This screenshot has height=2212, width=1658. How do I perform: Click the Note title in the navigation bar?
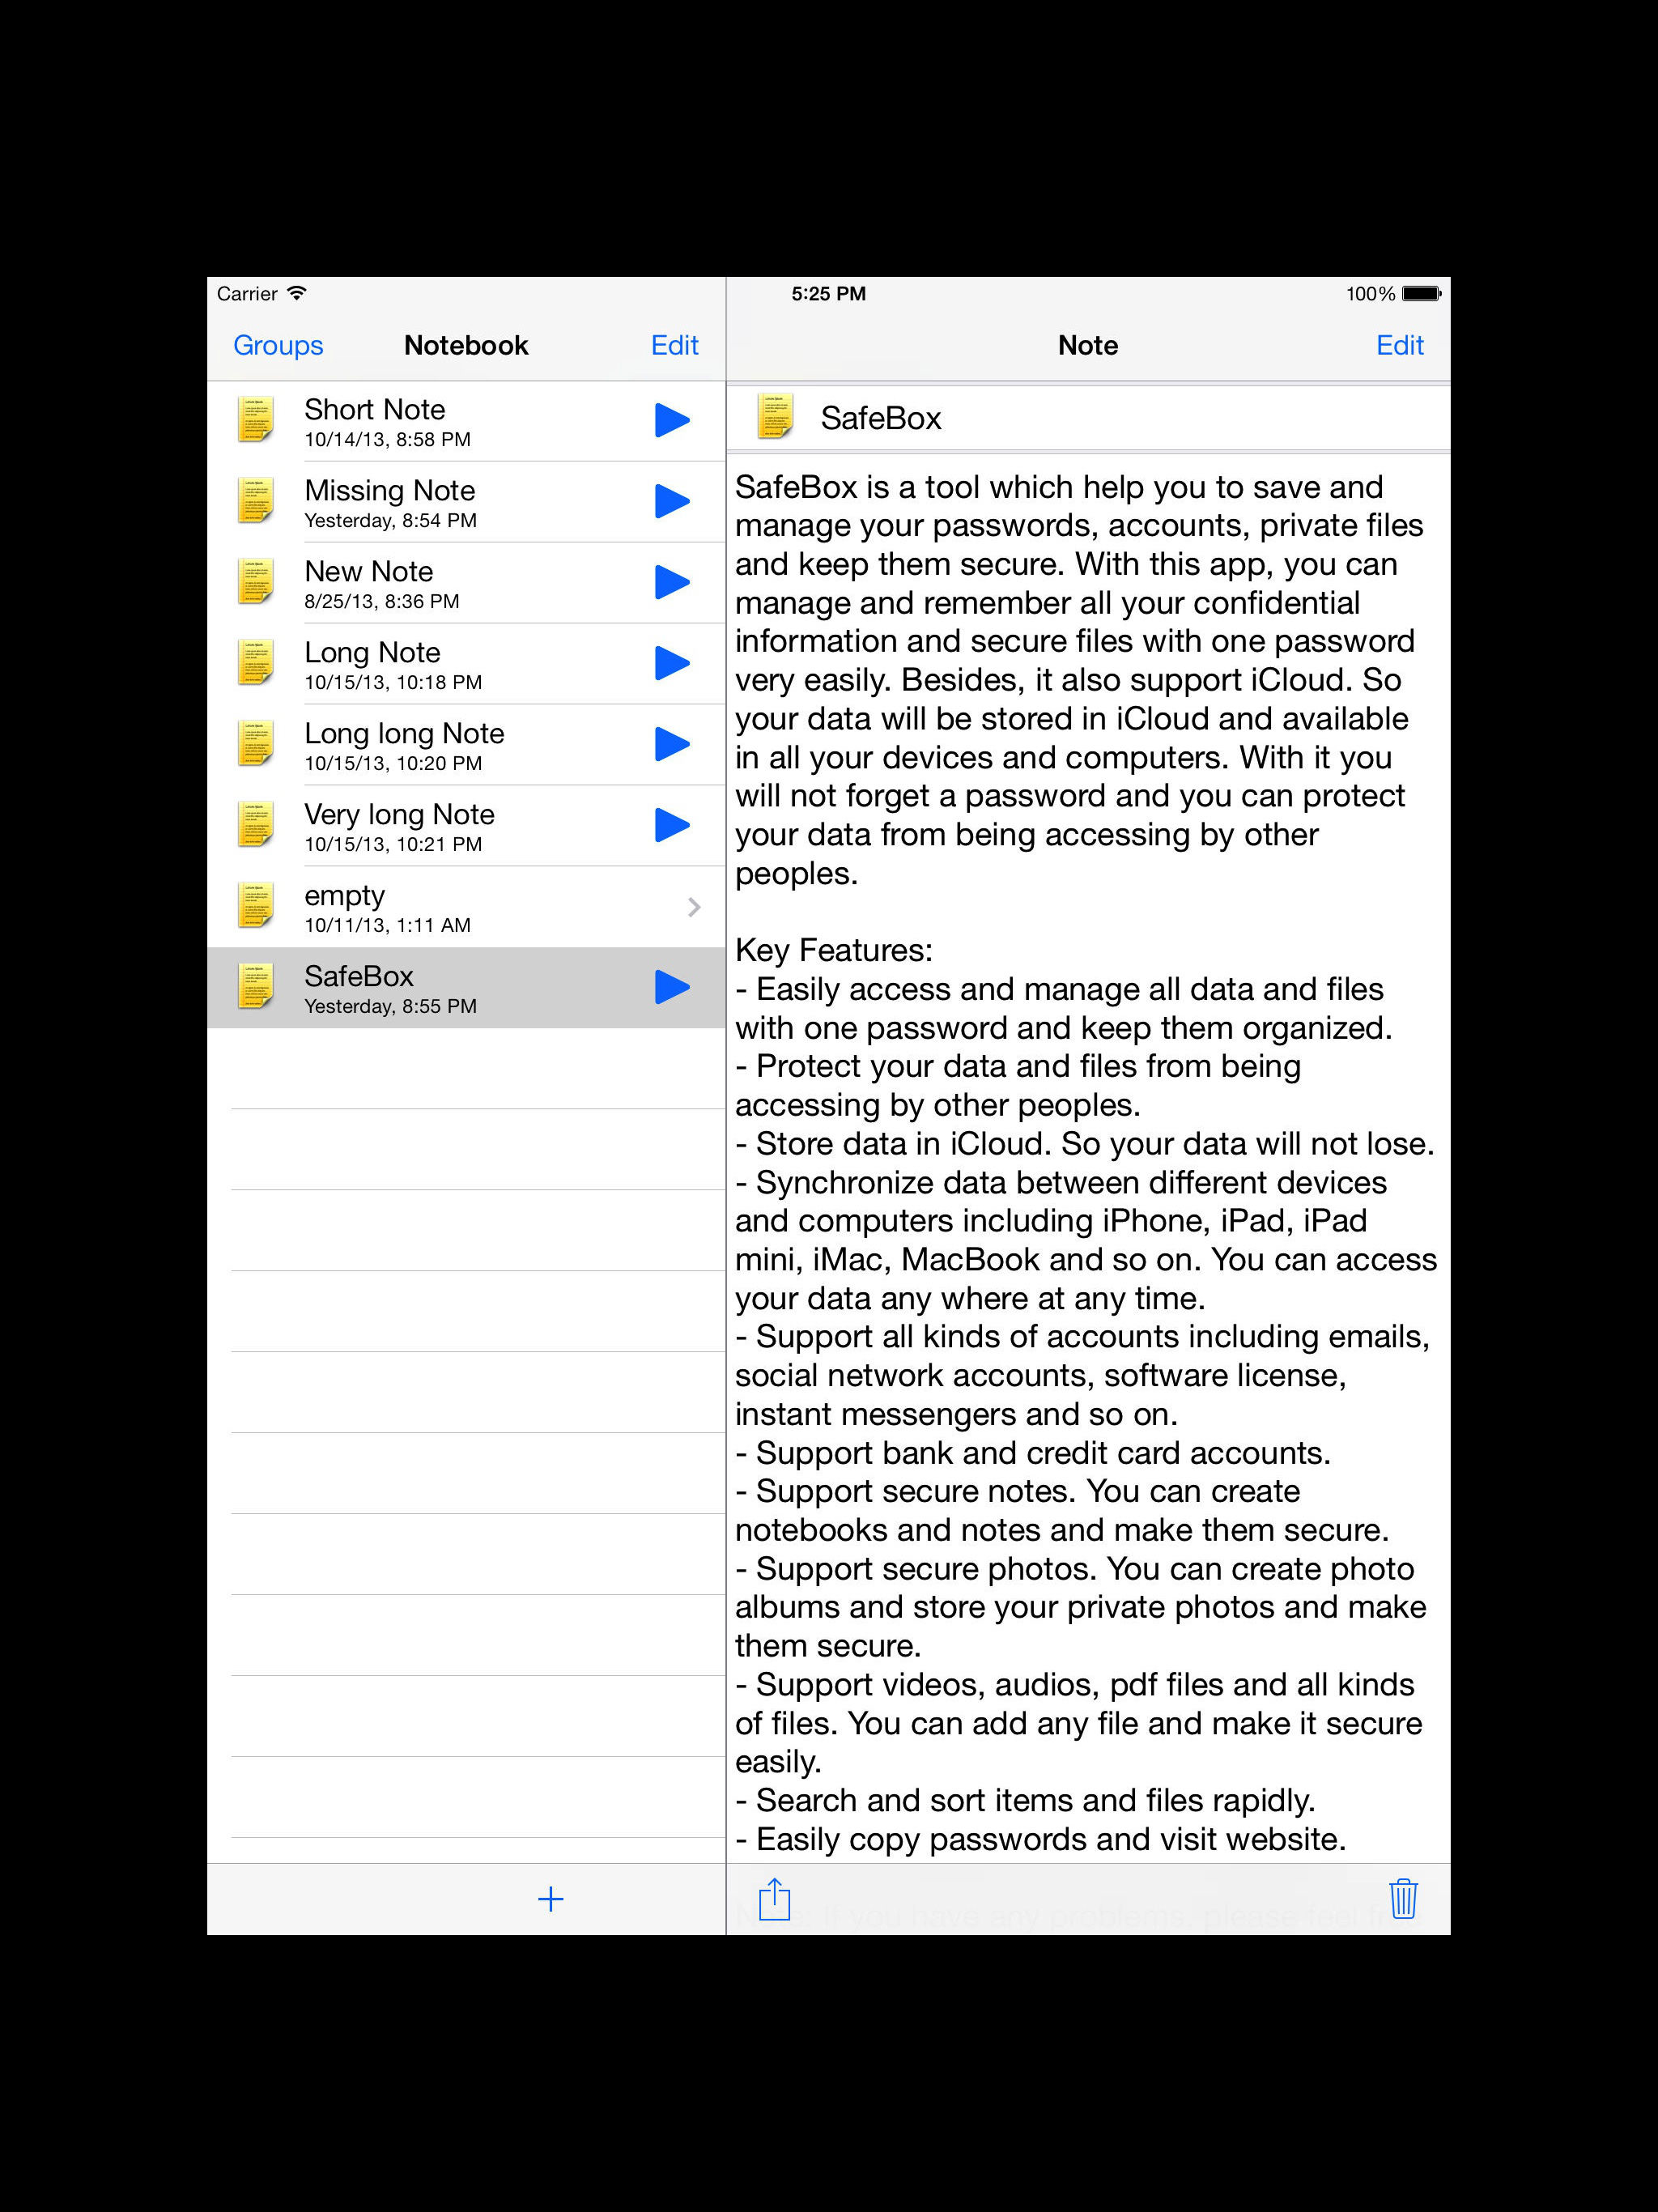(x=1088, y=345)
